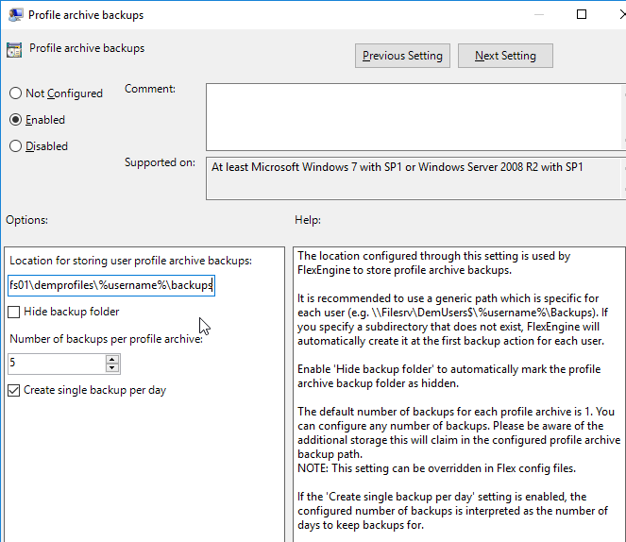Screen dimensions: 626x542
Task: Close the Profile archive backups dialog
Action: click(621, 15)
